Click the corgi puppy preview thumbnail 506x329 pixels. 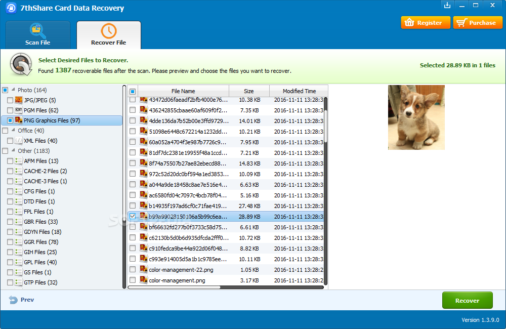pos(416,117)
